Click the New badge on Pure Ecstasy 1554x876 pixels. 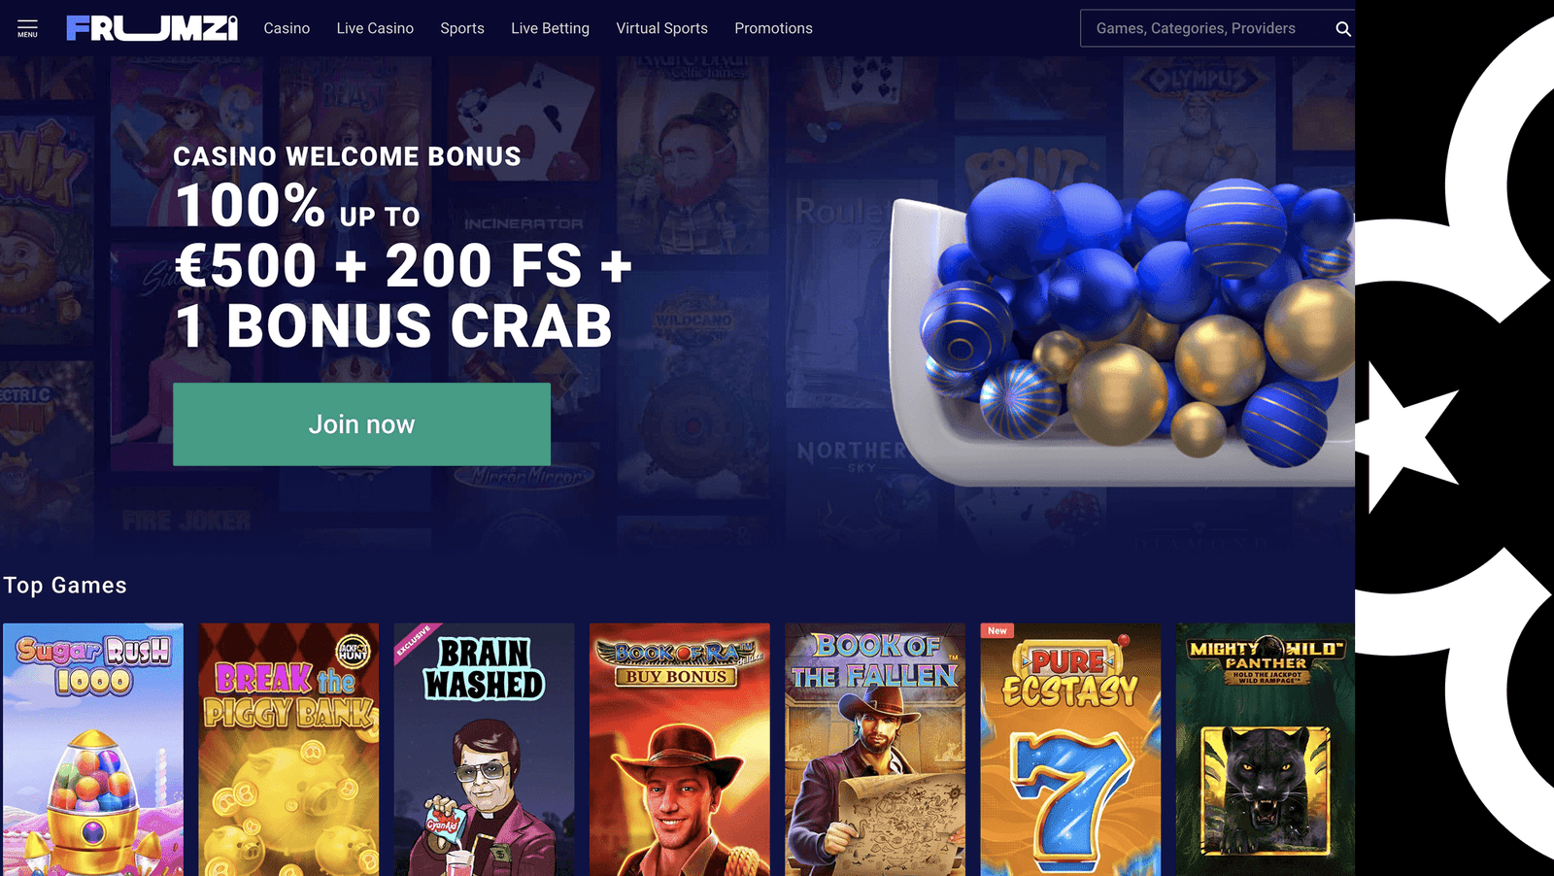(997, 630)
